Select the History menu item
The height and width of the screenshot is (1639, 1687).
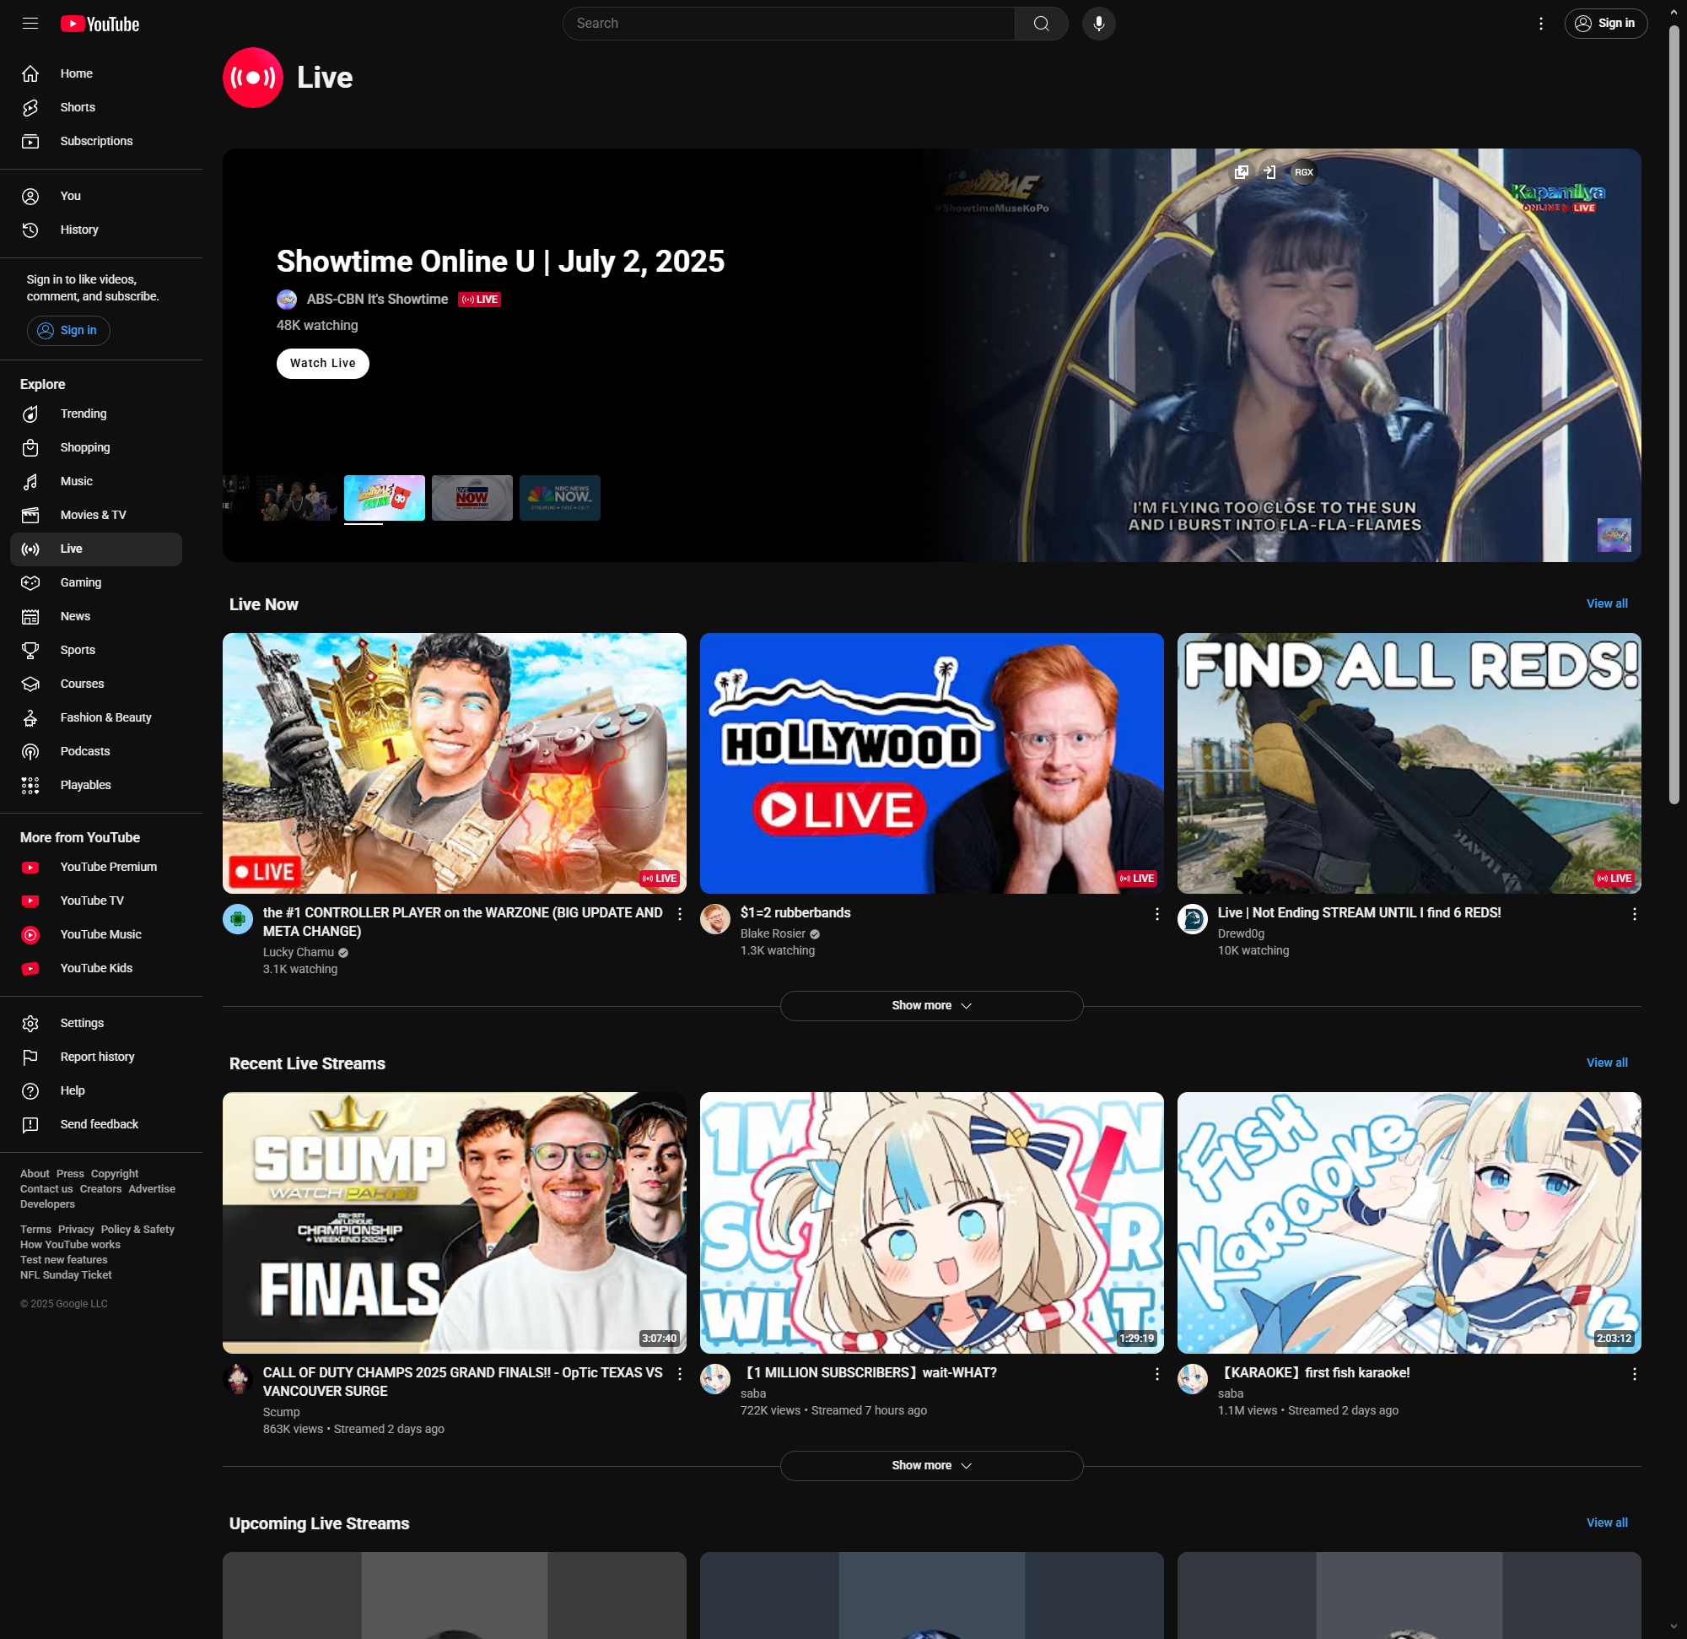click(x=78, y=230)
